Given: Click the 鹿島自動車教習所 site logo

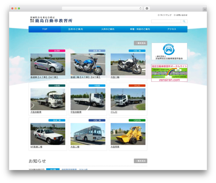Looking at the screenshot, I should coord(51,19).
